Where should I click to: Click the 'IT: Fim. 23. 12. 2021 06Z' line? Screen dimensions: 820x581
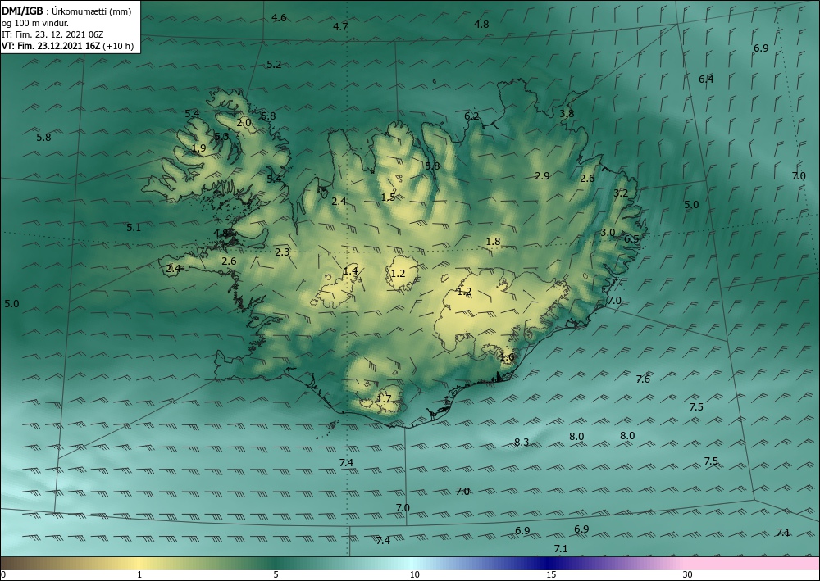coord(52,34)
